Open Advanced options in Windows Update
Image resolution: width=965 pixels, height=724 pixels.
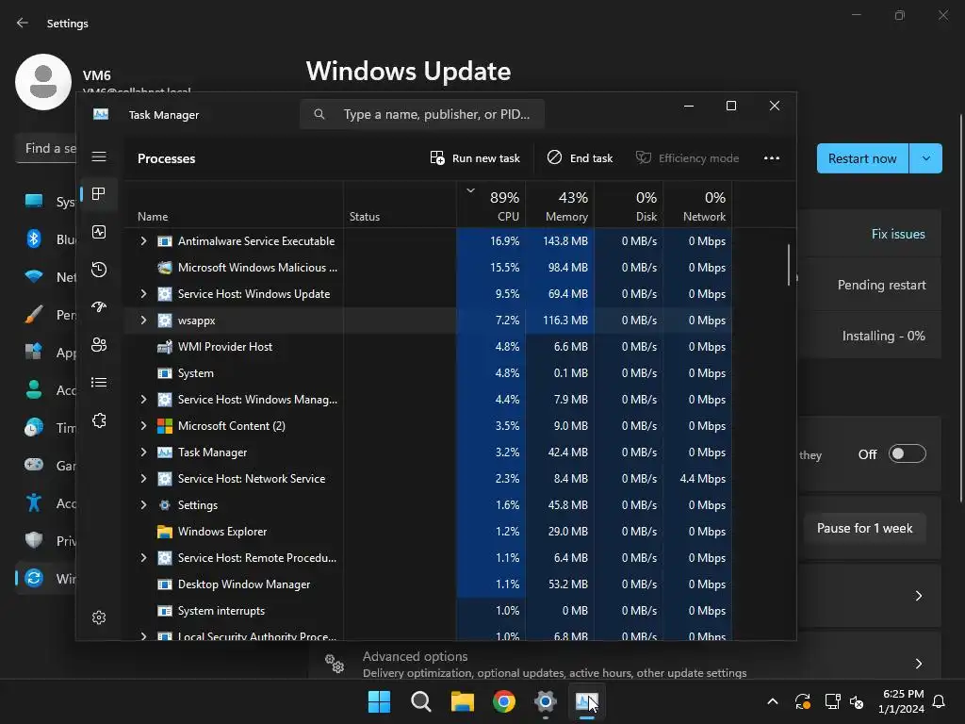[625, 664]
